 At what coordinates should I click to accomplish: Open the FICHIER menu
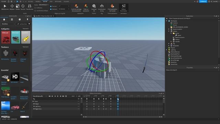4,1
